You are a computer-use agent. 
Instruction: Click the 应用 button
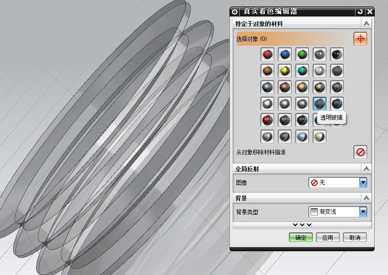click(328, 237)
